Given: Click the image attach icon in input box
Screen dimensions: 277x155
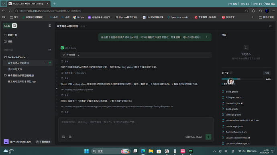Looking at the screenshot, I should click(x=70, y=137).
